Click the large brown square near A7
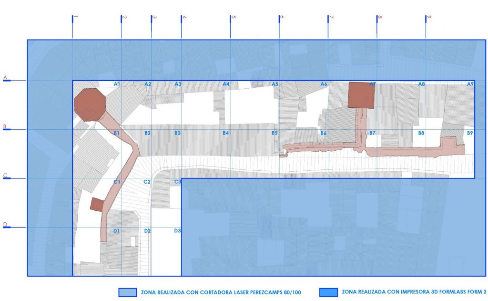This screenshot has height=301, width=488. tap(361, 95)
